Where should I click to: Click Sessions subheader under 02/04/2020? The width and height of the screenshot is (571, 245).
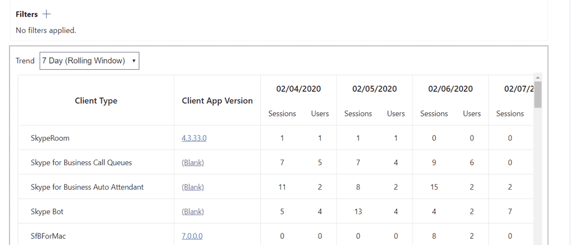(282, 113)
